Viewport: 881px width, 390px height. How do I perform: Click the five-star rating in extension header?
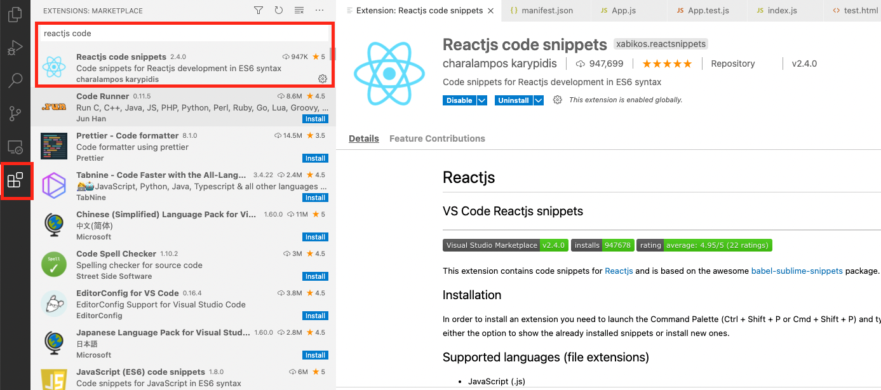(x=667, y=64)
